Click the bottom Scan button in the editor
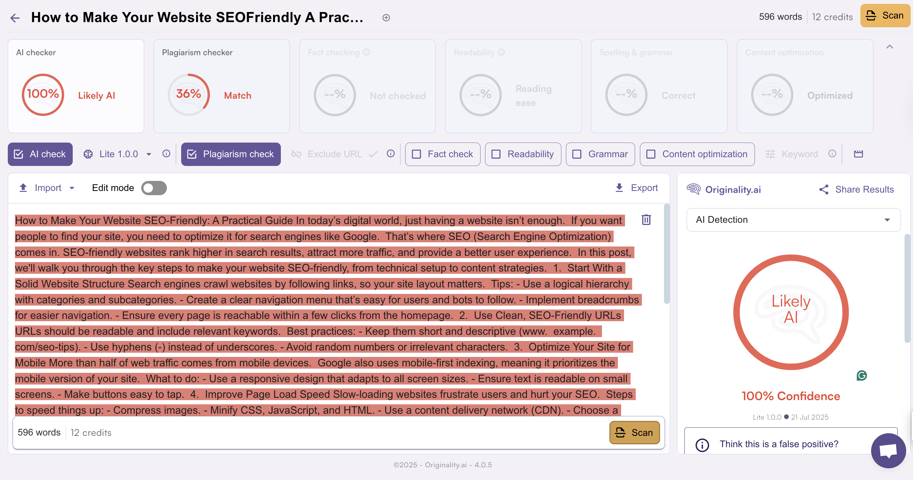This screenshot has height=480, width=913. tap(634, 433)
